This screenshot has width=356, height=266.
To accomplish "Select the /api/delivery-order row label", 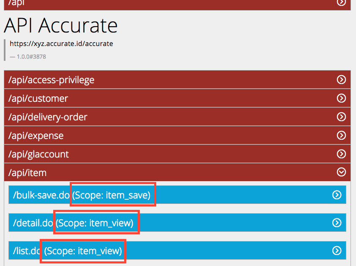I will [48, 117].
